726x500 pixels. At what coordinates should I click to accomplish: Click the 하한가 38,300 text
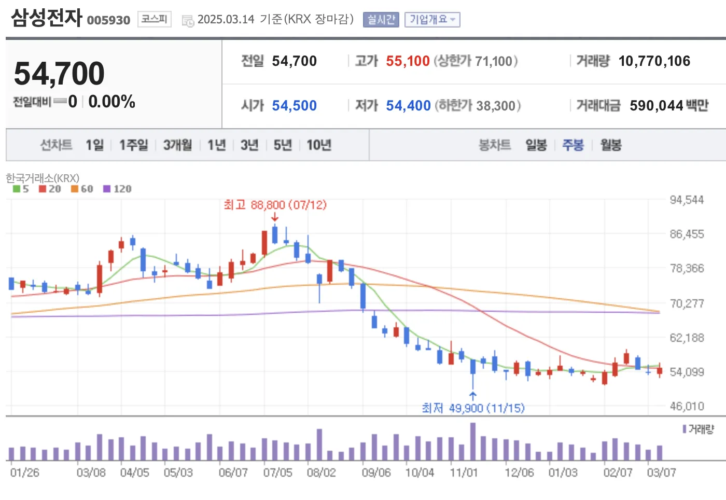[478, 106]
